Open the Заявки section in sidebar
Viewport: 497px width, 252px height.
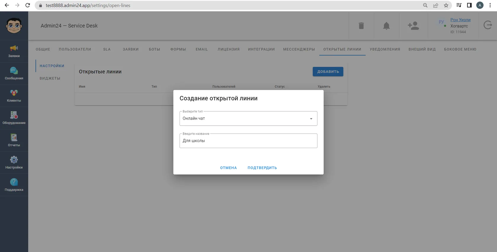pos(14,51)
